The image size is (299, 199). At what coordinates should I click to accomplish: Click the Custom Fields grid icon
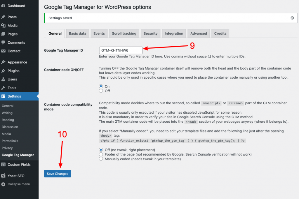3,165
